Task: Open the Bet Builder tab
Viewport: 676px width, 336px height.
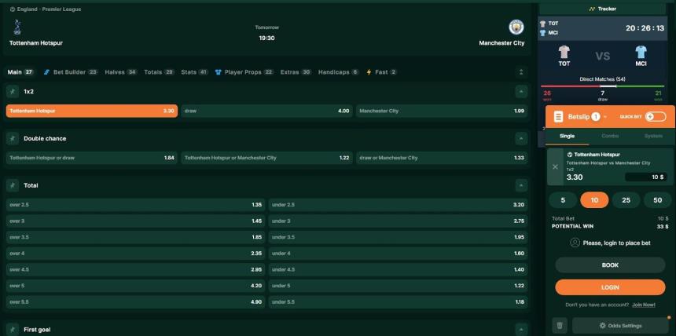Action: pos(71,72)
